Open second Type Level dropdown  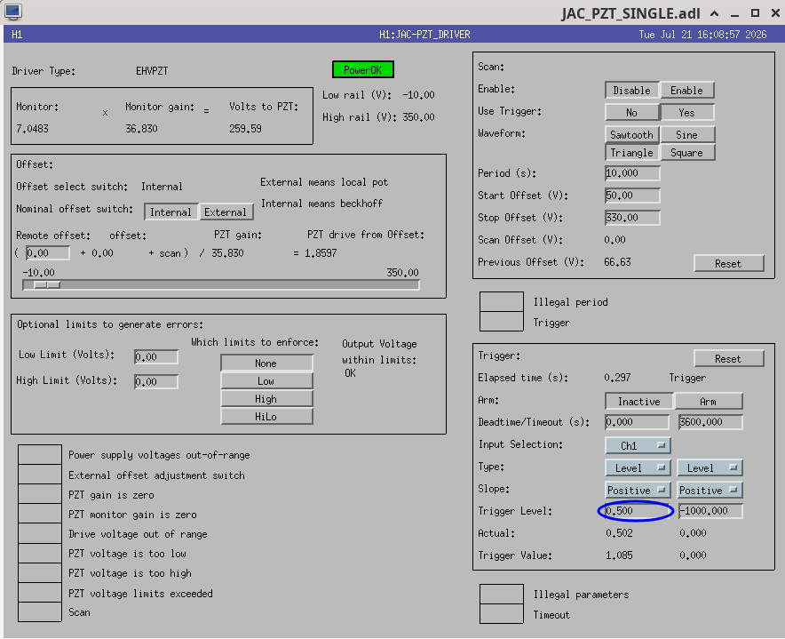[710, 468]
